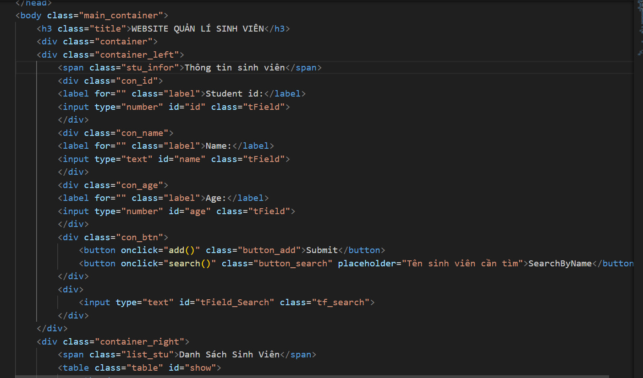Click the 'Tên sinh viên cần tìm' placeholder string
Screen dimensions: 643x378
[462, 264]
